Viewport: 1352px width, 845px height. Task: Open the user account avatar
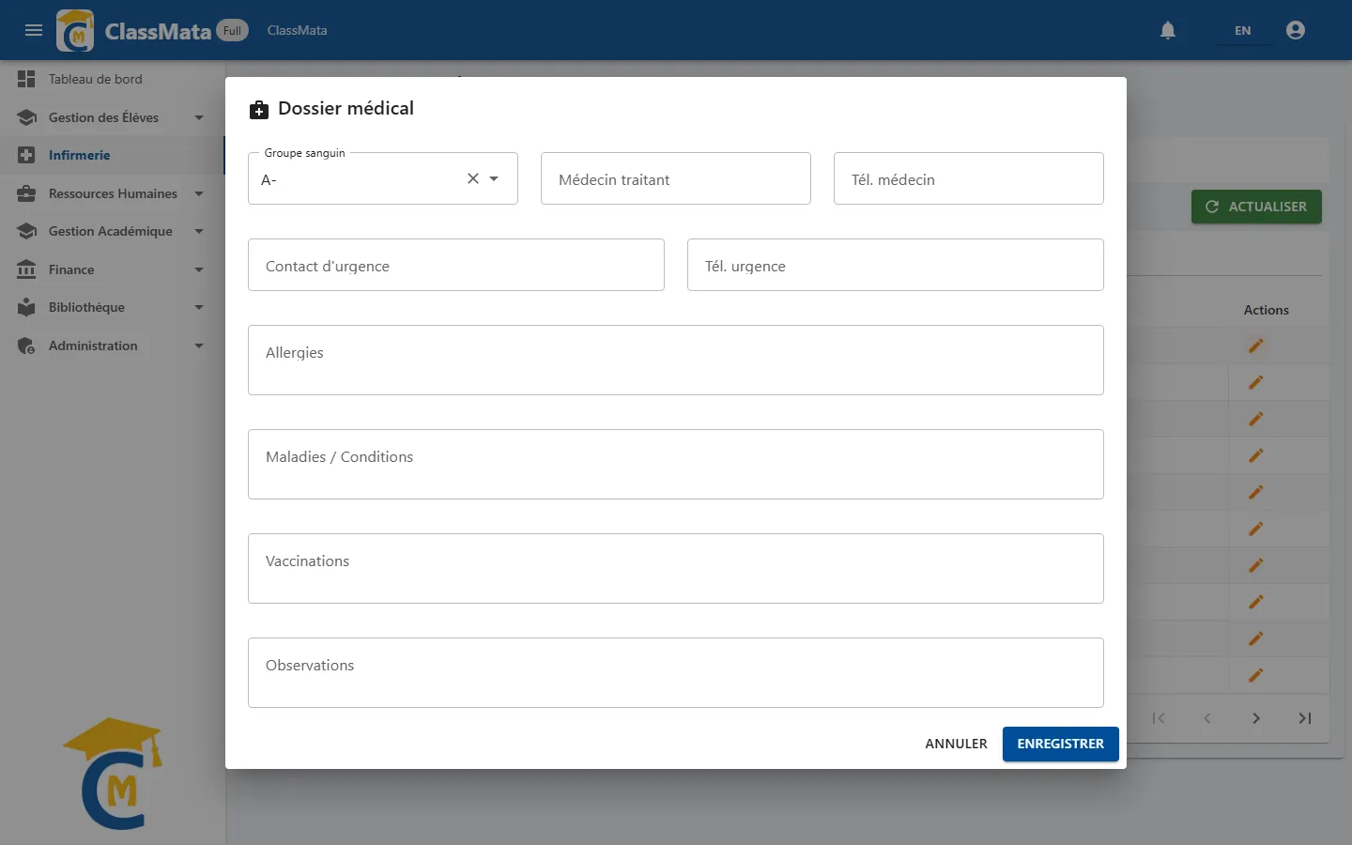pos(1296,30)
